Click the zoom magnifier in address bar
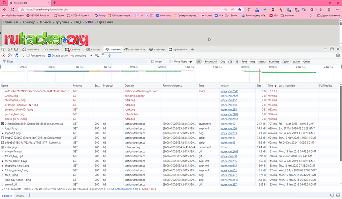This screenshot has width=342, height=199. (x=226, y=9)
